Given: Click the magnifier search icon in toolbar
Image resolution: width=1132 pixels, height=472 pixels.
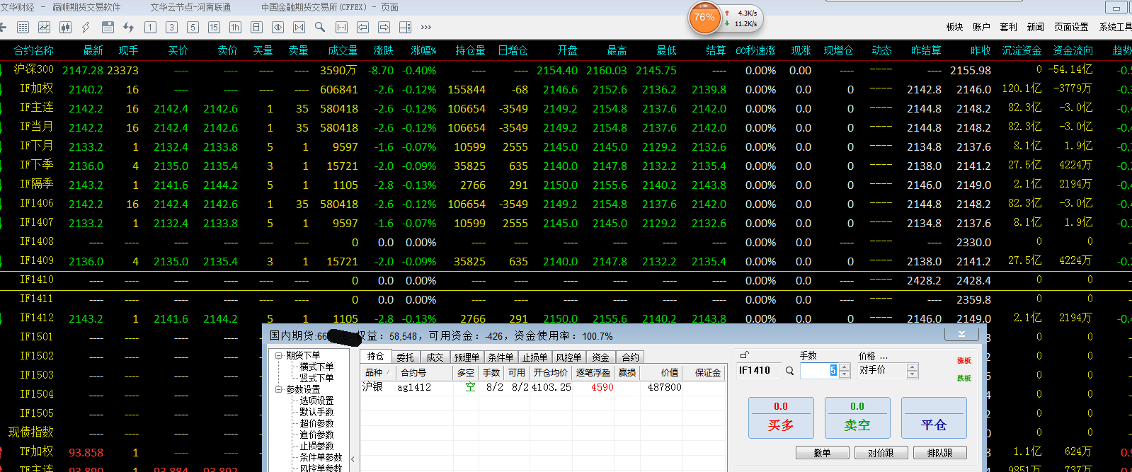Looking at the screenshot, I should coord(320,28).
